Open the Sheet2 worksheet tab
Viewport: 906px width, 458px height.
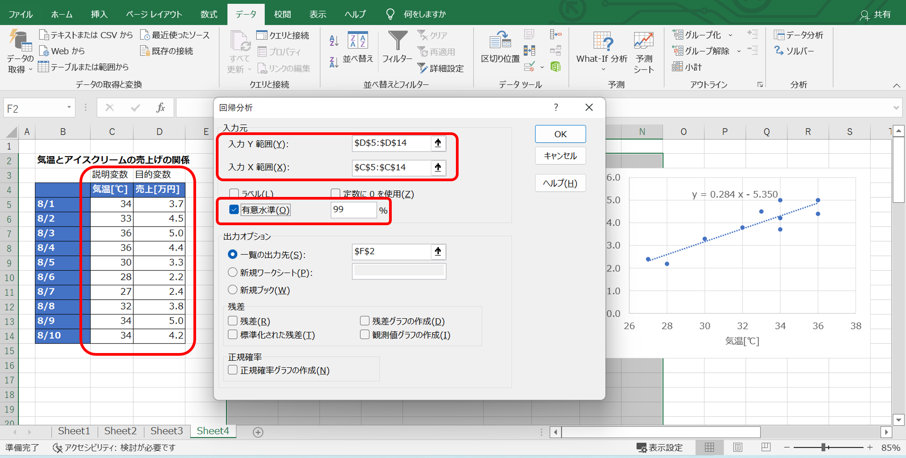click(x=120, y=431)
